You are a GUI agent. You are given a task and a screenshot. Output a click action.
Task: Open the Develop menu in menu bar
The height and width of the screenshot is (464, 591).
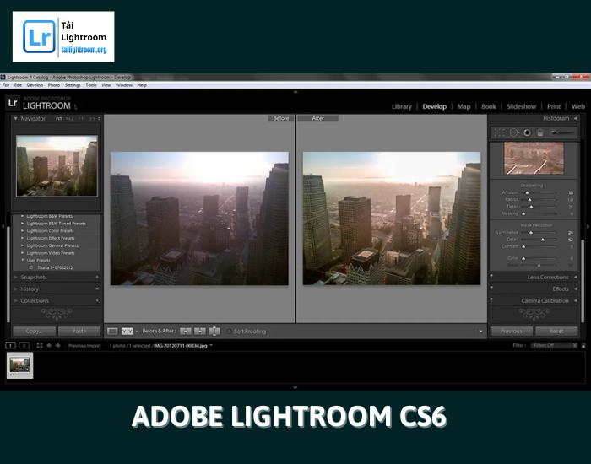(x=35, y=85)
